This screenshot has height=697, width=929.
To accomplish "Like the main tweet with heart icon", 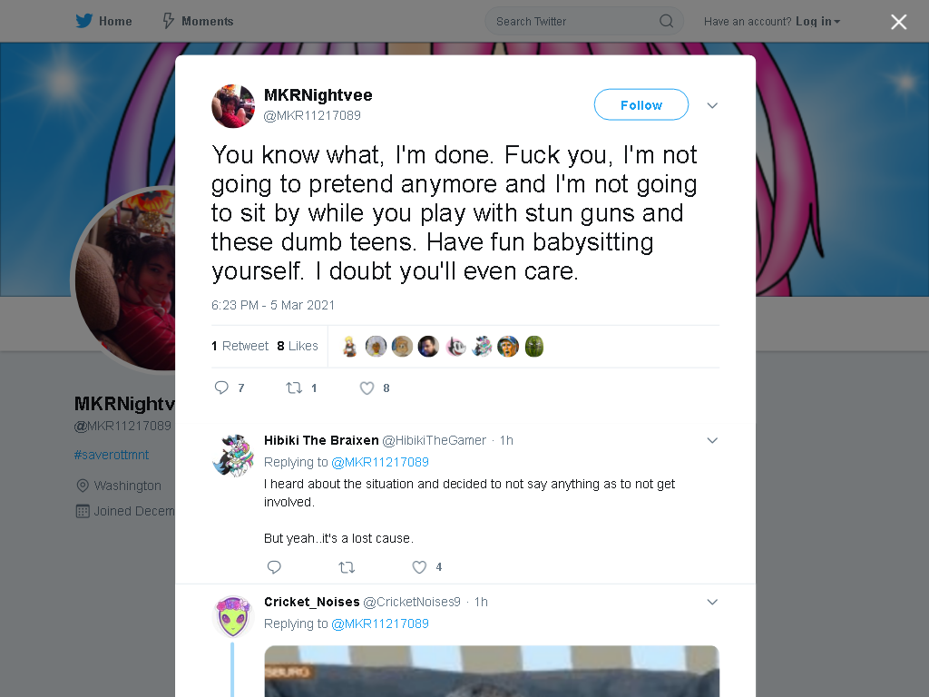I will pos(367,388).
